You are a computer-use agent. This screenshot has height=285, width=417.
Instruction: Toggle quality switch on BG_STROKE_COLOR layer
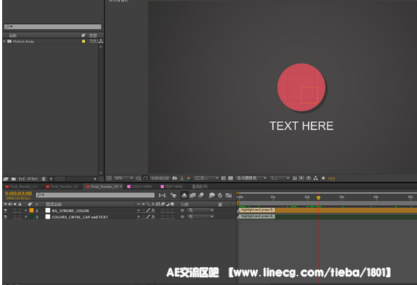148,210
